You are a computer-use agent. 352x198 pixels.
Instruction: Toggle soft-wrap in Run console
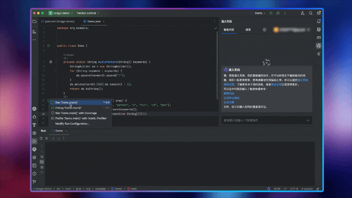(42, 157)
